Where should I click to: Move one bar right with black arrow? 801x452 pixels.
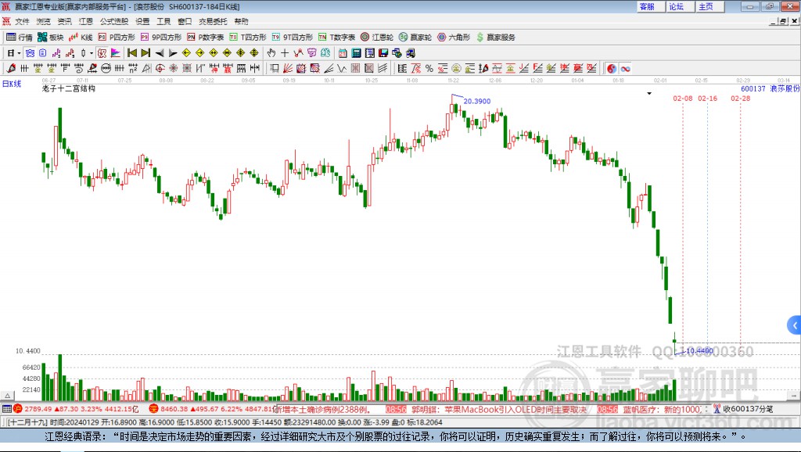[x=173, y=53]
